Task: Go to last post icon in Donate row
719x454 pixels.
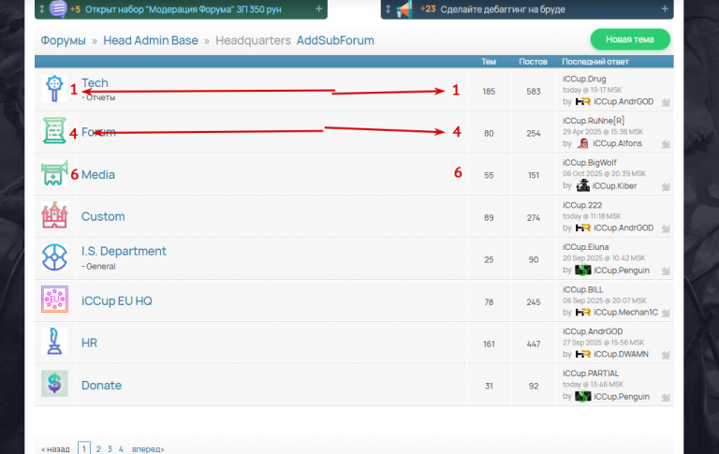Action: [x=666, y=397]
